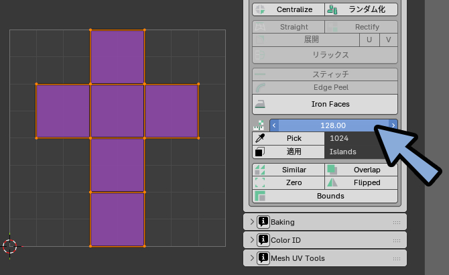Expand the Color ID panel

325,240
